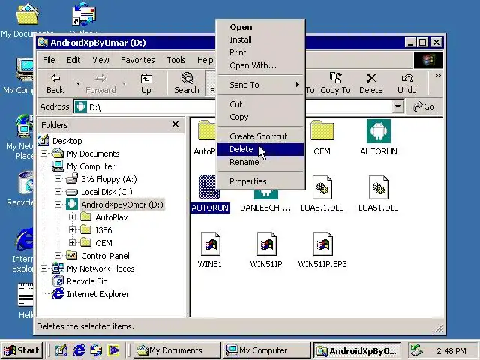Viewport: 480px width, 360px height.
Task: Expand the OEM tree folder
Action: pos(72,243)
